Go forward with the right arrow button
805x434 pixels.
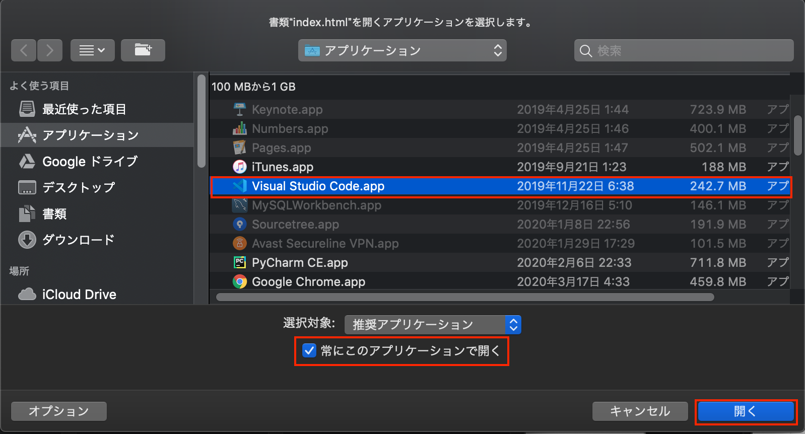tap(49, 50)
